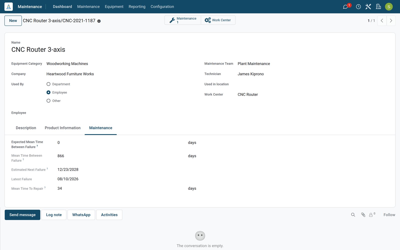Open the app home logo icon
The height and width of the screenshot is (250, 400).
(x=8, y=6)
